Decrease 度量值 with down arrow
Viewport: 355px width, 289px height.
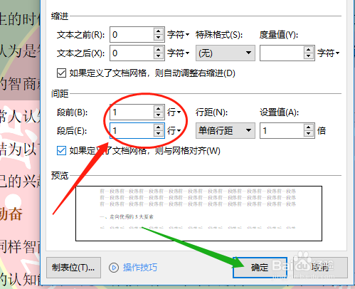tap(309, 56)
